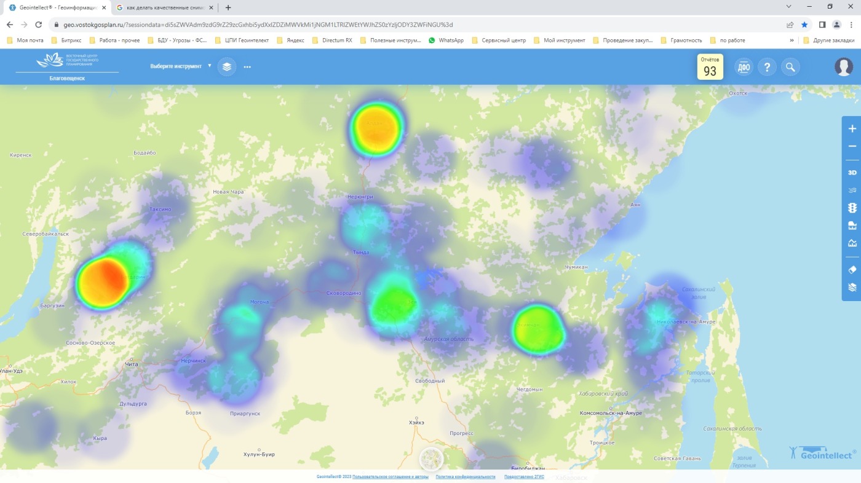Viewport: 861px width, 483px height.
Task: Open the magnifier search button
Action: point(790,67)
